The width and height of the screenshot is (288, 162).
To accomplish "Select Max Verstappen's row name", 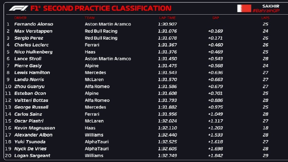I will tap(33, 31).
